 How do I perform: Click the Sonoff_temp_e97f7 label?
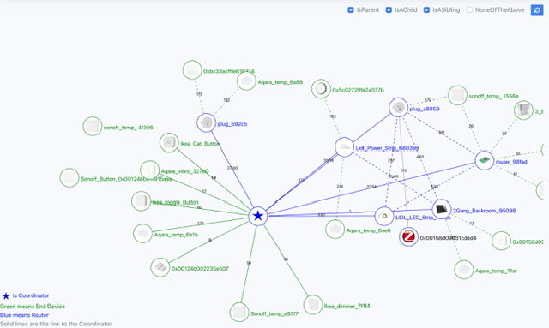click(x=274, y=313)
